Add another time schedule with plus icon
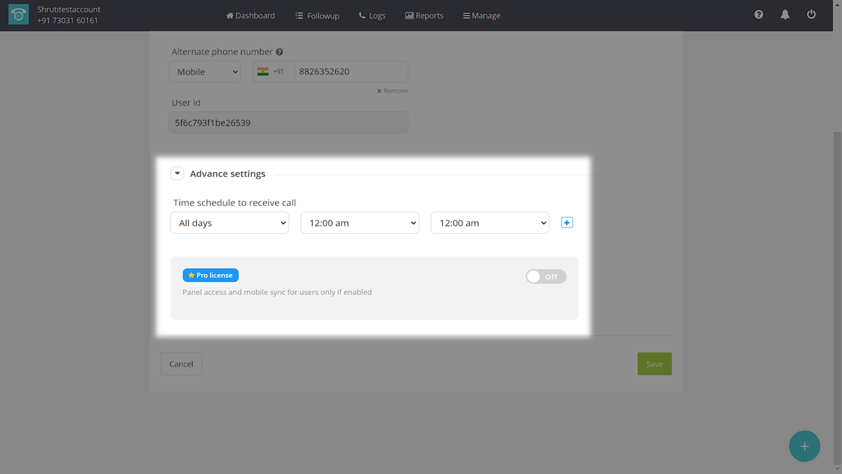Viewport: 842px width, 474px height. [x=567, y=223]
